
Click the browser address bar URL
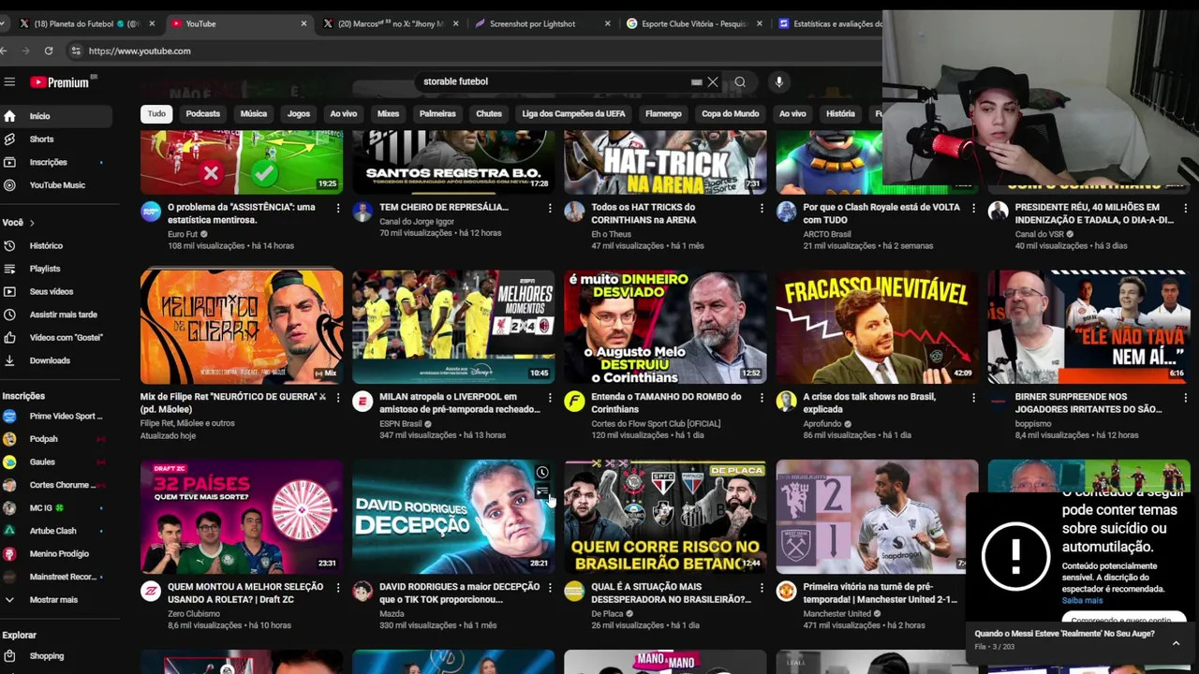pyautogui.click(x=140, y=51)
